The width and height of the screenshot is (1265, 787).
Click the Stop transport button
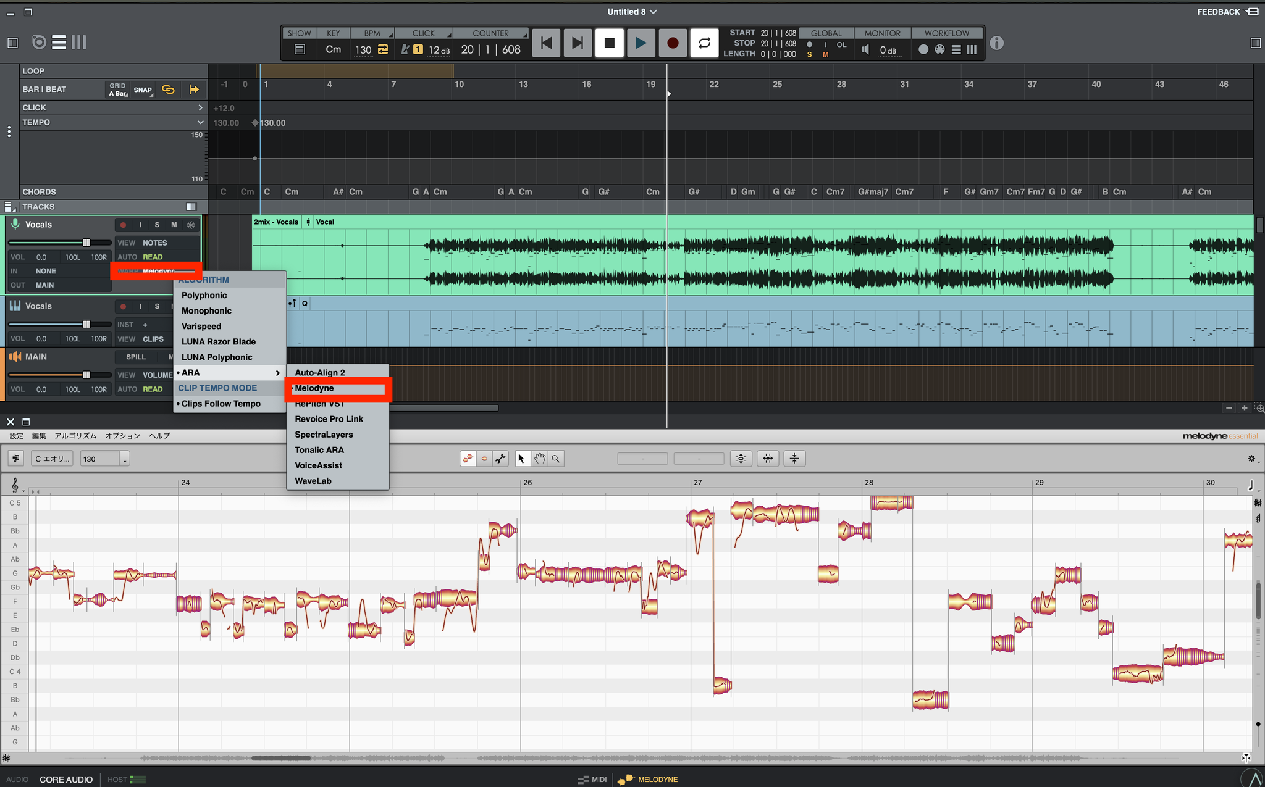(x=609, y=43)
